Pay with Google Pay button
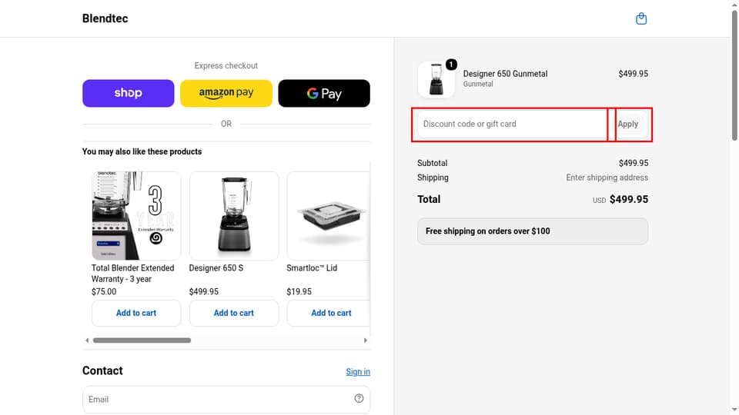 tap(324, 93)
